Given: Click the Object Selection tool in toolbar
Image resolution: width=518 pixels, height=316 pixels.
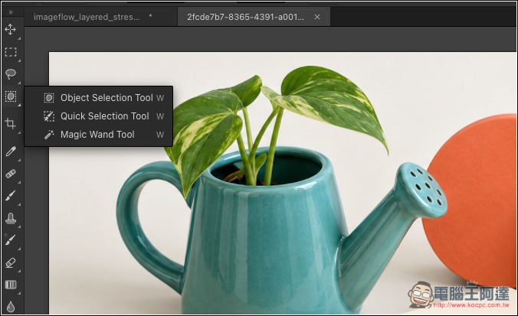Looking at the screenshot, I should [10, 96].
